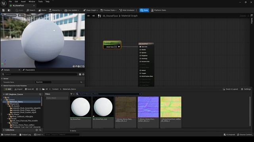The height and width of the screenshot is (142, 254).
Task: Click the Save material icon in toolbar
Action: (4, 10)
